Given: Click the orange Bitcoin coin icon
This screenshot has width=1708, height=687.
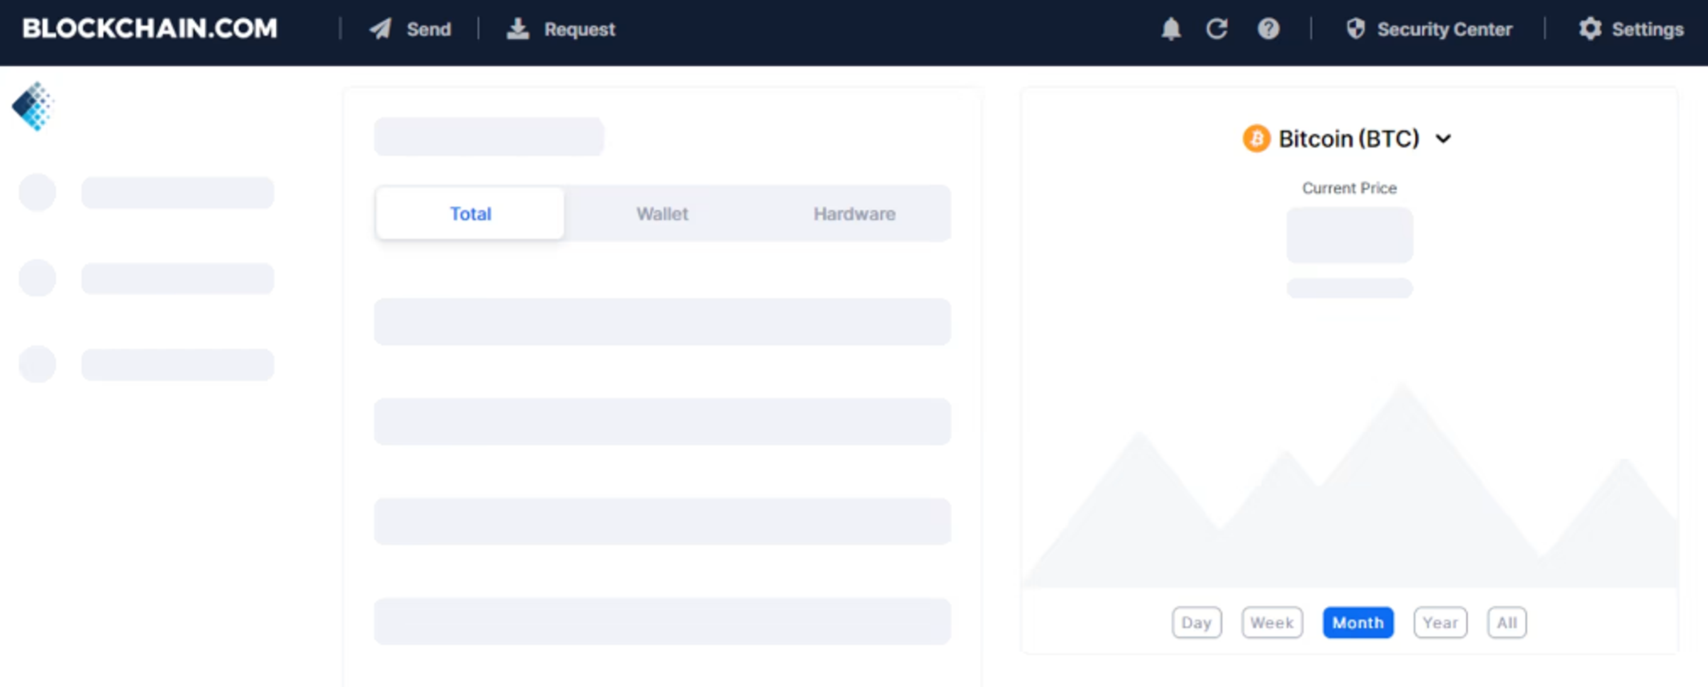Looking at the screenshot, I should tap(1256, 139).
